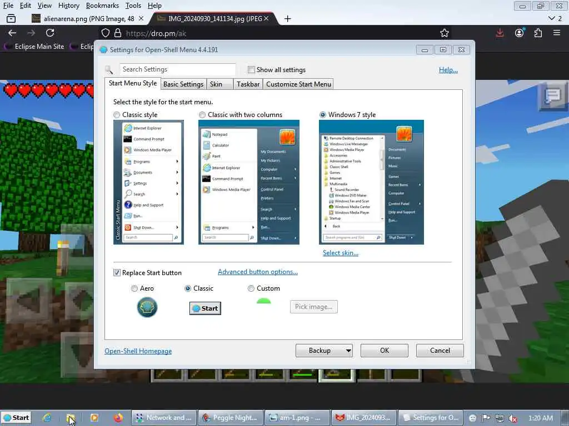569x426 pixels.
Task: Uncheck Replace Start button checkbox
Action: pos(117,273)
